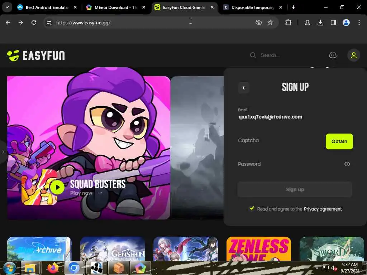
Task: Open the Zenless Zone Zero game card
Action: click(259, 249)
